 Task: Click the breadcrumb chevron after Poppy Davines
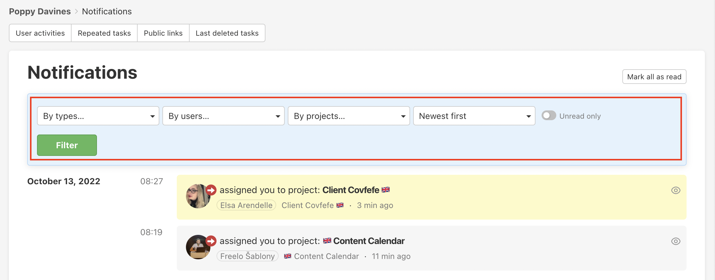(x=76, y=12)
